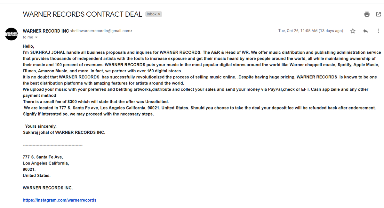
Task: Click the Inbox label tag
Action: point(151,14)
